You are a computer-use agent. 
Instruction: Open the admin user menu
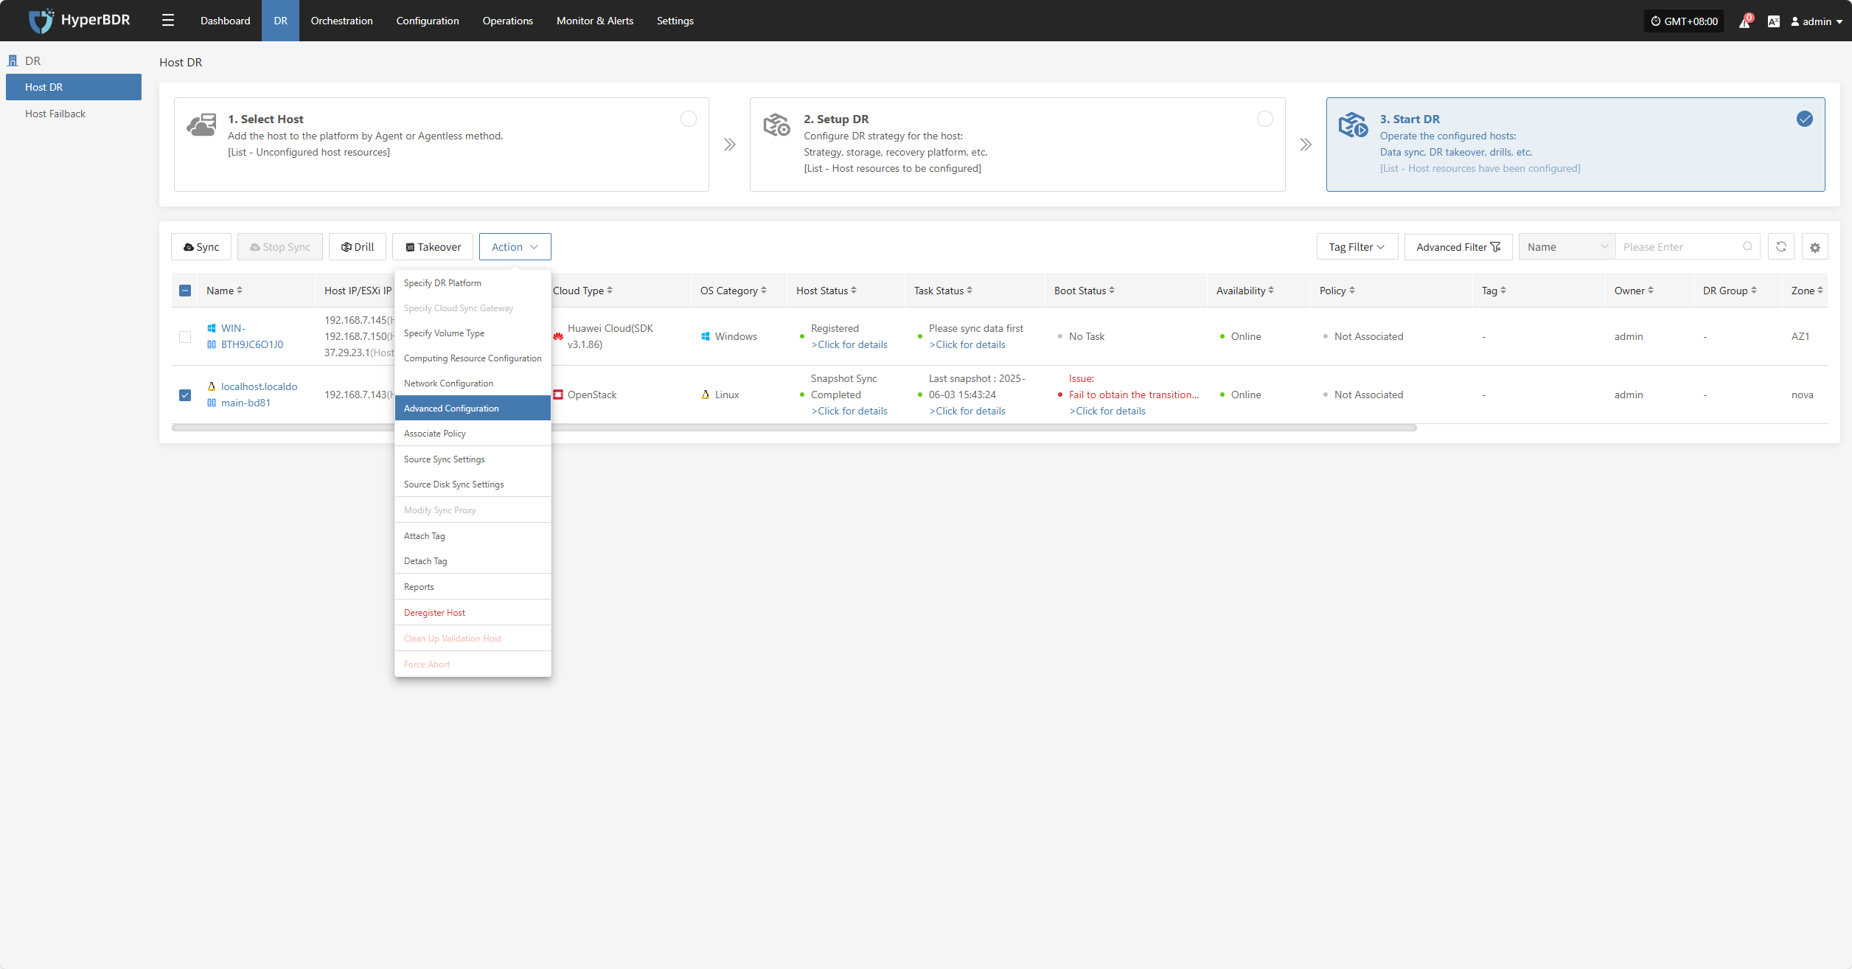click(x=1817, y=21)
